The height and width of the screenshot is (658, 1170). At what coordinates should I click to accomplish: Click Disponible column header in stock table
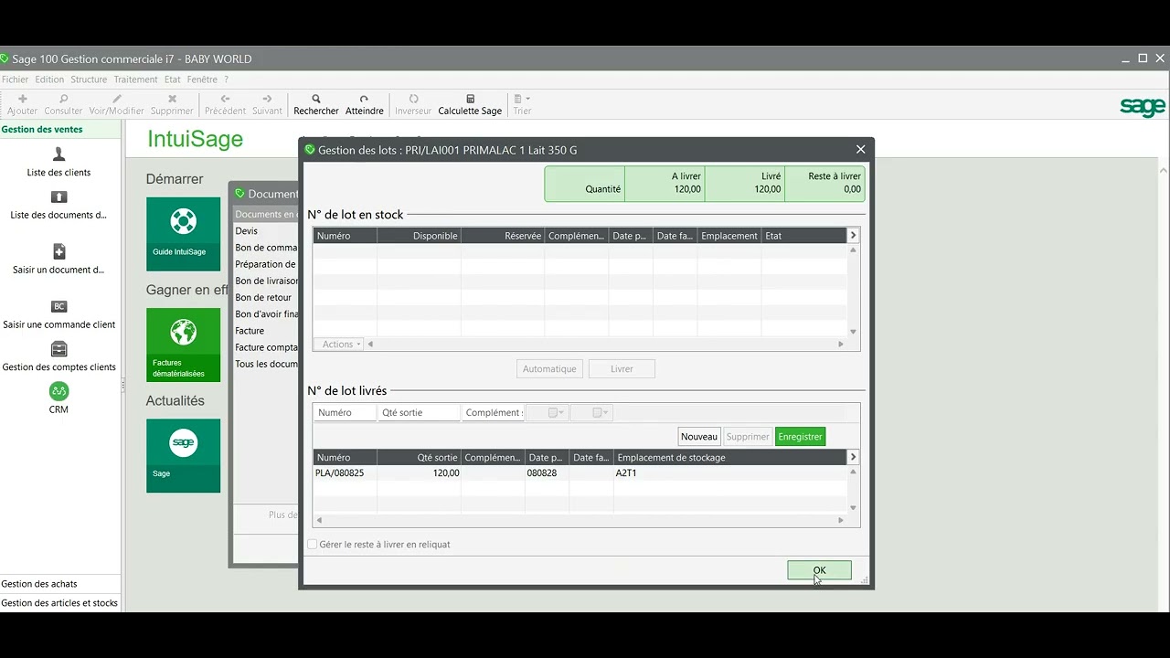[x=419, y=236]
